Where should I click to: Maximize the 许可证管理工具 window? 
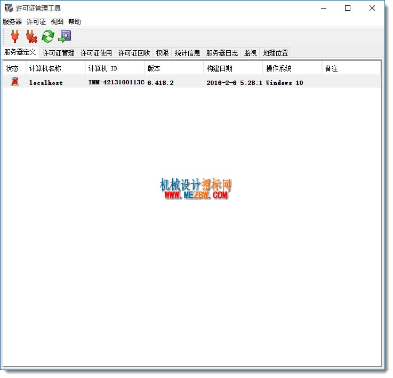click(348, 9)
